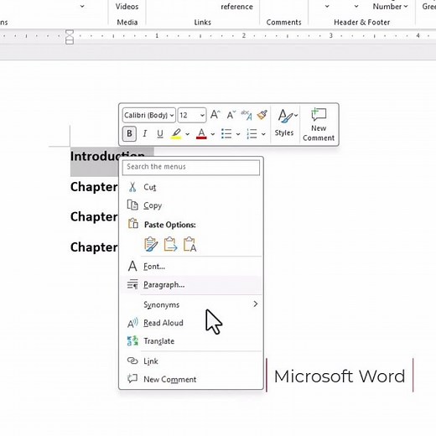
Task: Choose Copy from the context menu
Action: tap(191, 205)
